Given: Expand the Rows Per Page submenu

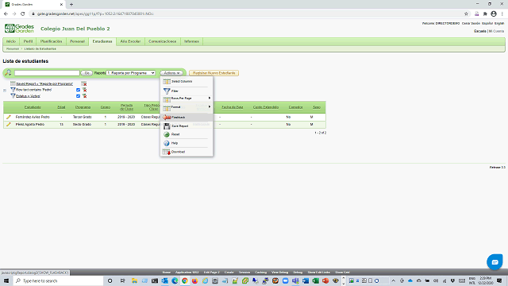Looking at the screenshot, I should point(187,99).
